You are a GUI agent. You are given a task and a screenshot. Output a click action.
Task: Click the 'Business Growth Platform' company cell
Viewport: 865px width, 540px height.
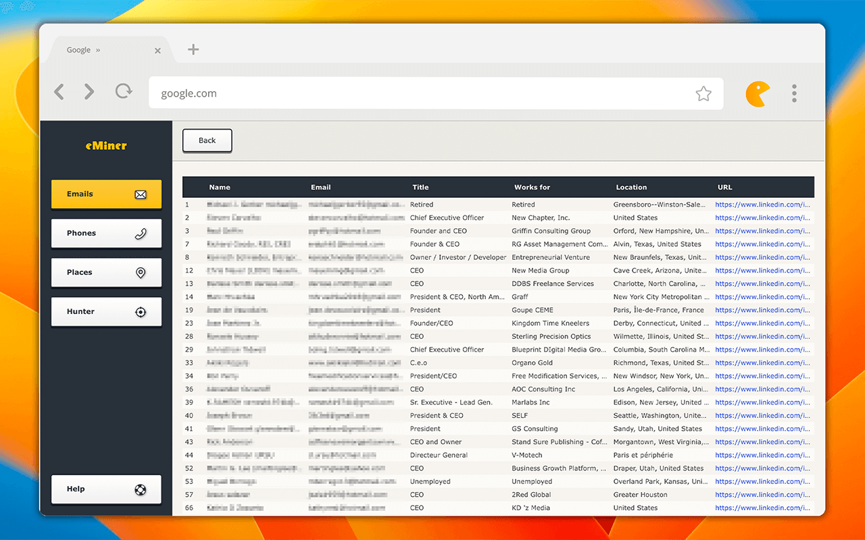coord(559,468)
